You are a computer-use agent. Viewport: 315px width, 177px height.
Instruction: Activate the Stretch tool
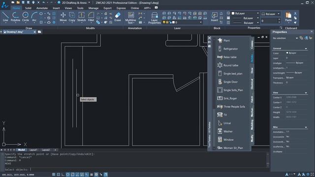[81, 17]
